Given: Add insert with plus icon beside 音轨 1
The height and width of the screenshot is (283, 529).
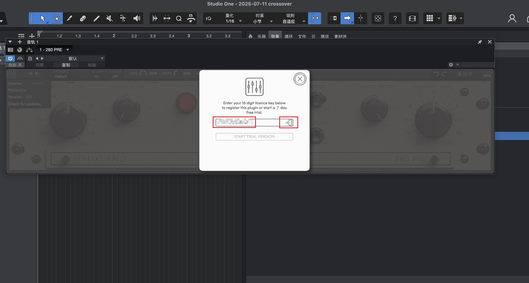Looking at the screenshot, I should (20, 42).
